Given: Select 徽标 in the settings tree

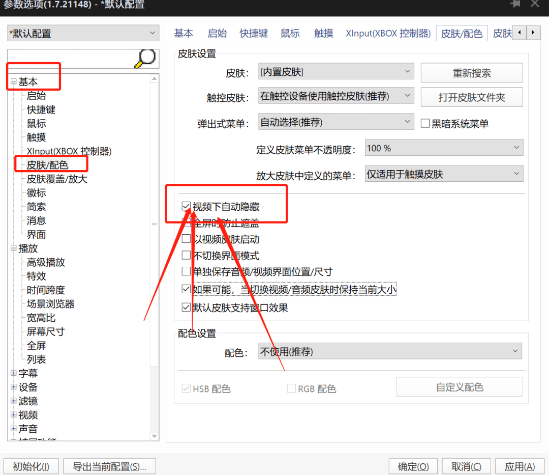Looking at the screenshot, I should coord(37,193).
